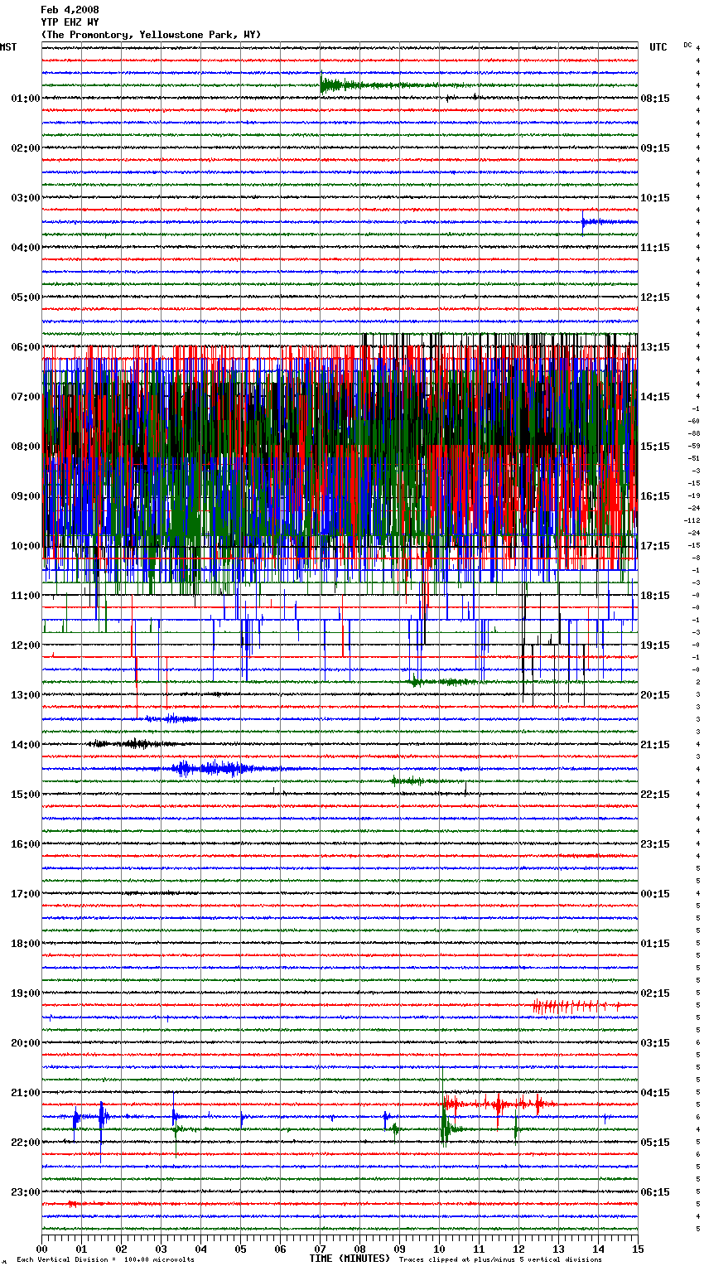This screenshot has height=1271, width=704.
Task: Click the -60 DC offset value
Action: (x=693, y=421)
